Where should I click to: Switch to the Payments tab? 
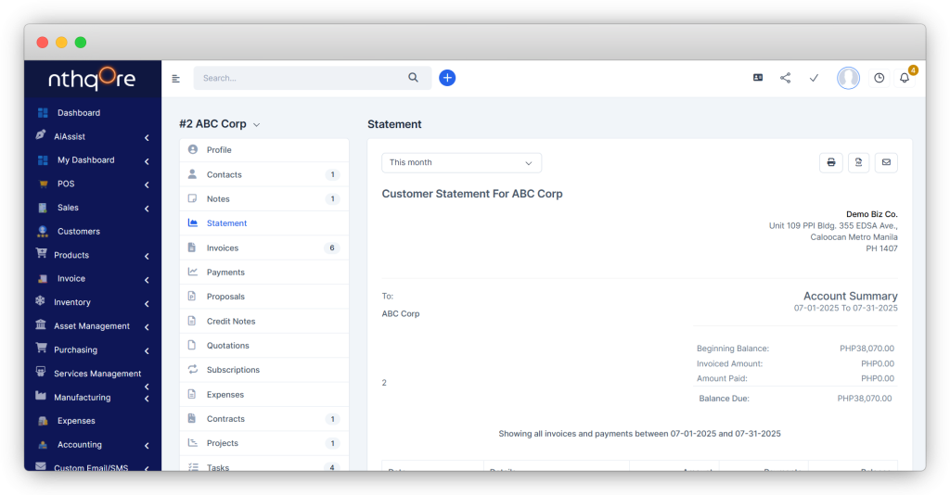(x=225, y=273)
